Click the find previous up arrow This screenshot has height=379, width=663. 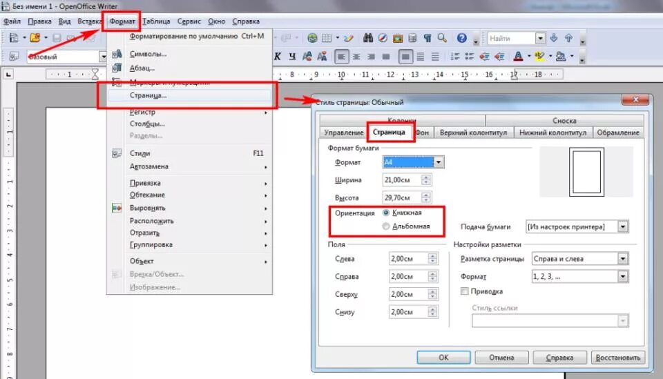point(568,38)
